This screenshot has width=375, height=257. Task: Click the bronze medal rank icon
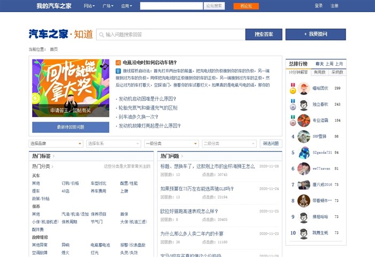293,120
